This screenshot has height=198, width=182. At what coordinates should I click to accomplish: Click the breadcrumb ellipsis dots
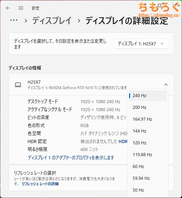pos(14,20)
